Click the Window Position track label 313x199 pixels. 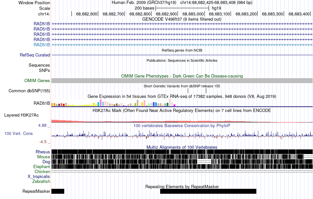[34, 3]
